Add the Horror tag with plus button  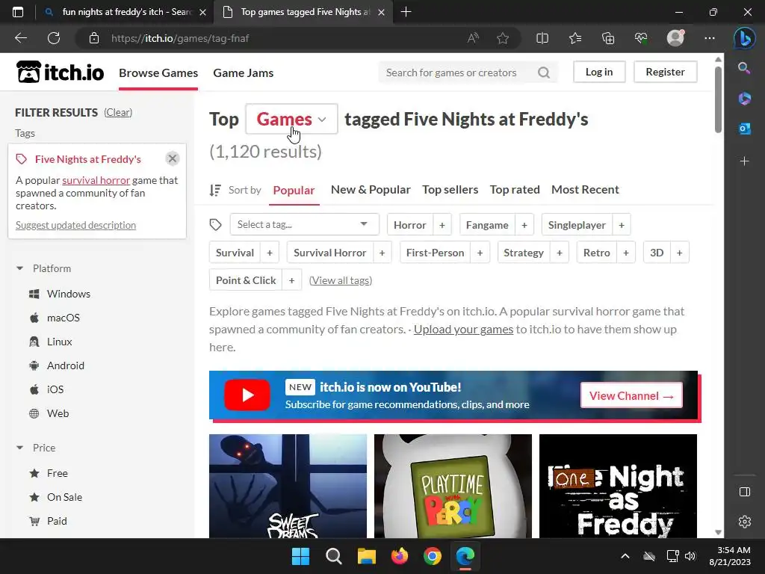(442, 225)
